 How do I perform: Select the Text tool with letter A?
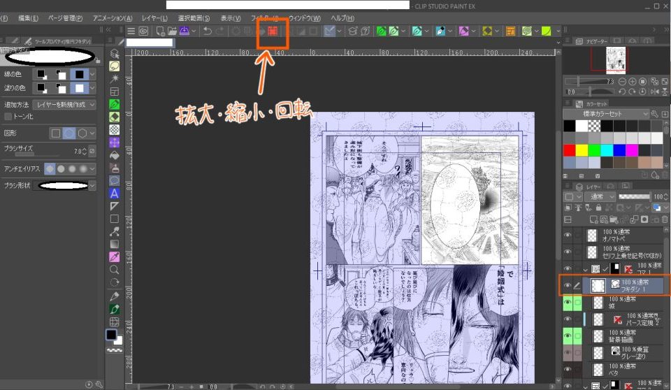114,194
